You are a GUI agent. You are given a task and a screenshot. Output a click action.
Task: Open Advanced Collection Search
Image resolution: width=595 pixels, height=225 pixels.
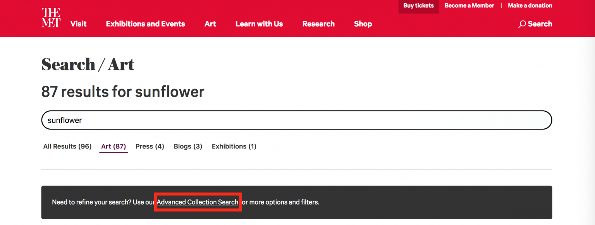click(198, 202)
